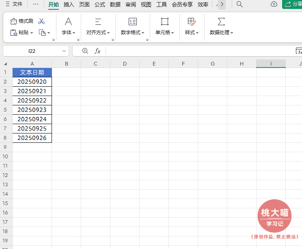Click the 数据处理 sigma icon
Image resolution: width=302 pixels, height=249 pixels.
[221, 22]
